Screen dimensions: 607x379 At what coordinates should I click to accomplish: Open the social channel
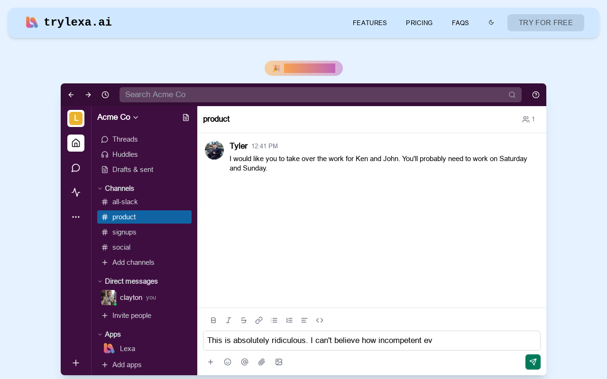(144, 247)
